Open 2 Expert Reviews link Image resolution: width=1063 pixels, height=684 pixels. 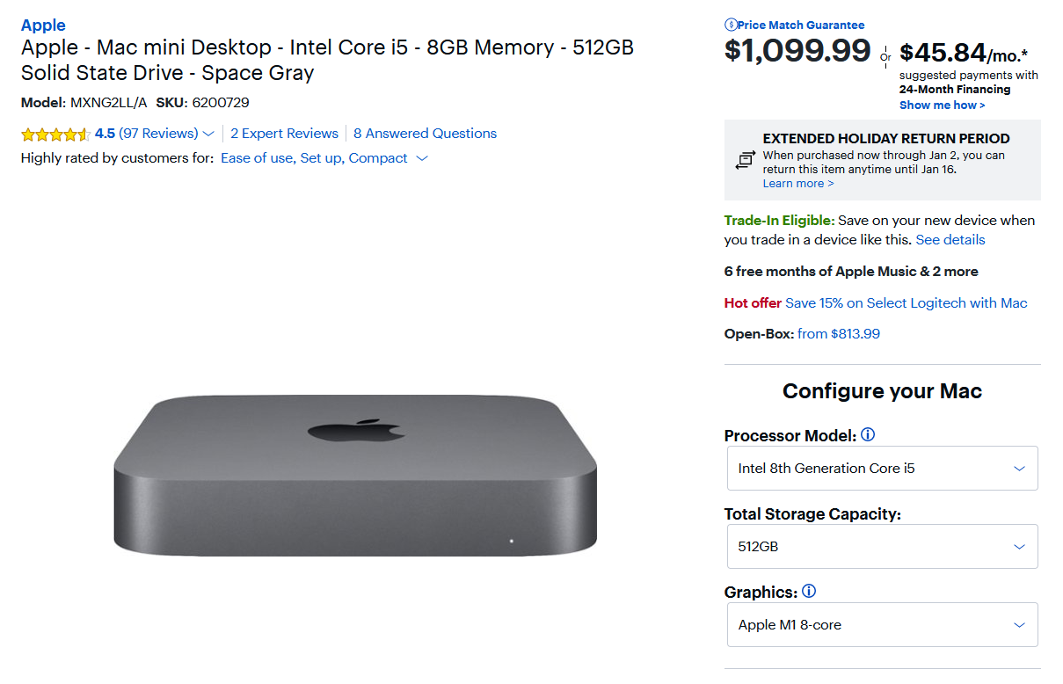click(284, 134)
